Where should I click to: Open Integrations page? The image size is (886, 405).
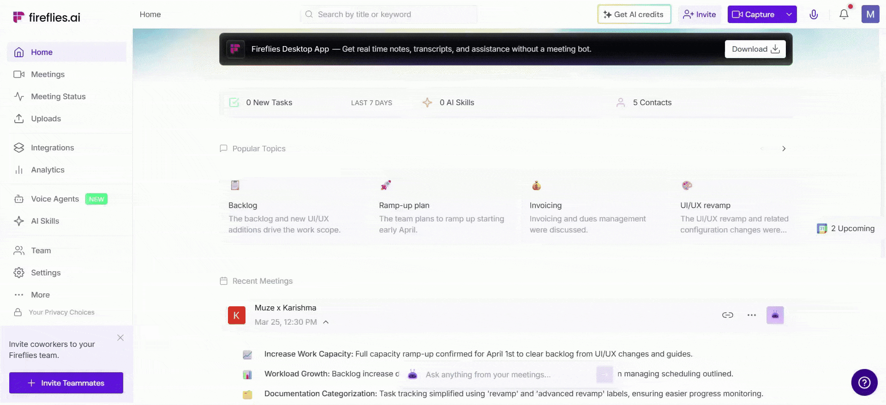(67, 148)
